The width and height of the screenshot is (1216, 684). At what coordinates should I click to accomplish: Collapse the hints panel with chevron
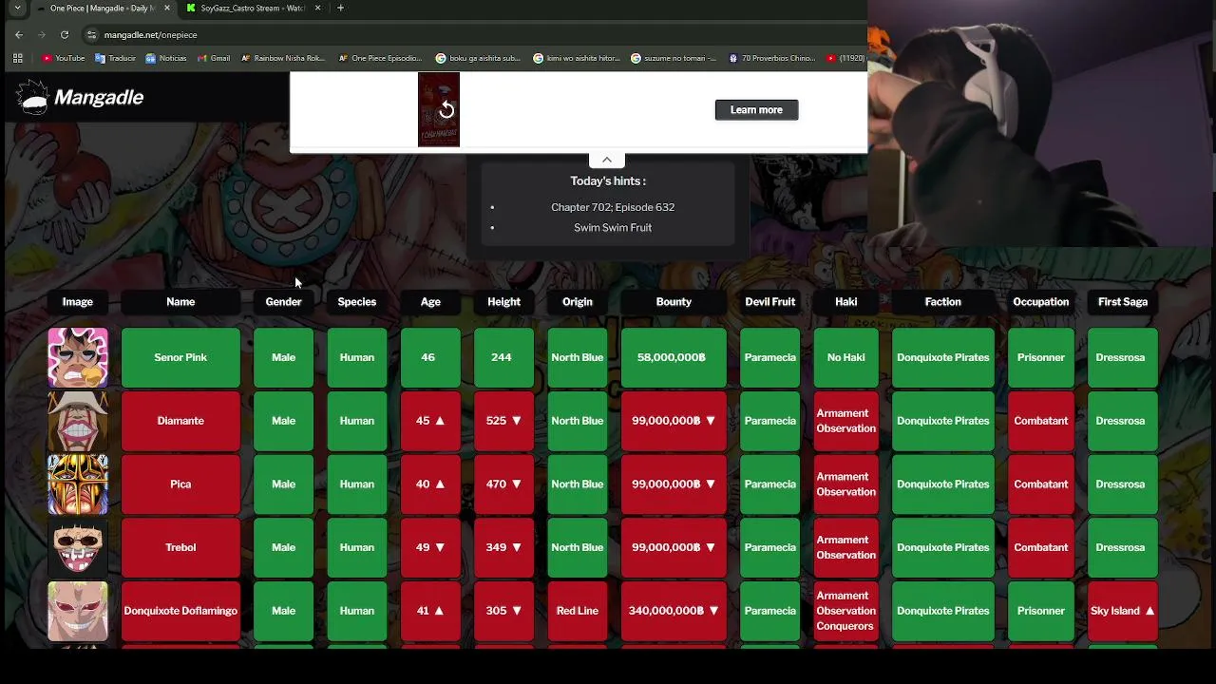point(607,160)
